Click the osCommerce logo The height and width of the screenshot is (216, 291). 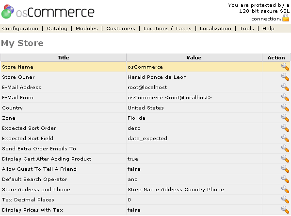tap(48, 12)
